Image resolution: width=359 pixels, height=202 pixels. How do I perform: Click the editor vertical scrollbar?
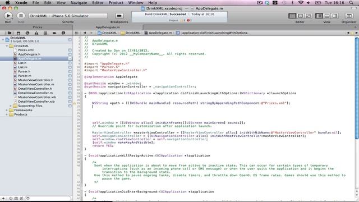point(357,88)
